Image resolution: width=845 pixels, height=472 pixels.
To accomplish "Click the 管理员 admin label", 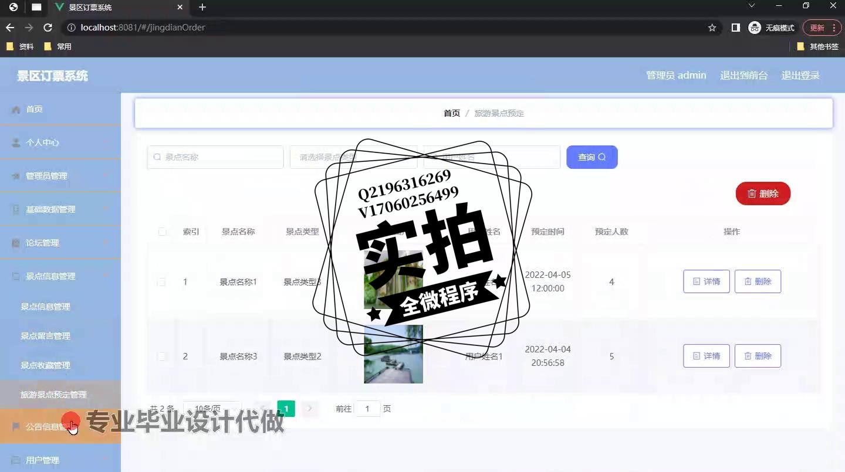I will pos(676,76).
